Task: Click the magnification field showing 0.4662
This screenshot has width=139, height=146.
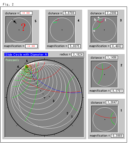Action: pos(117,46)
